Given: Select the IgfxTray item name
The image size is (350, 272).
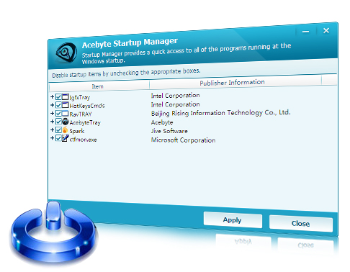Looking at the screenshot, I should [x=80, y=97].
